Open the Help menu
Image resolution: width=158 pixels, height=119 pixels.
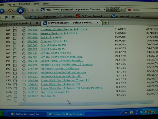(46, 3)
